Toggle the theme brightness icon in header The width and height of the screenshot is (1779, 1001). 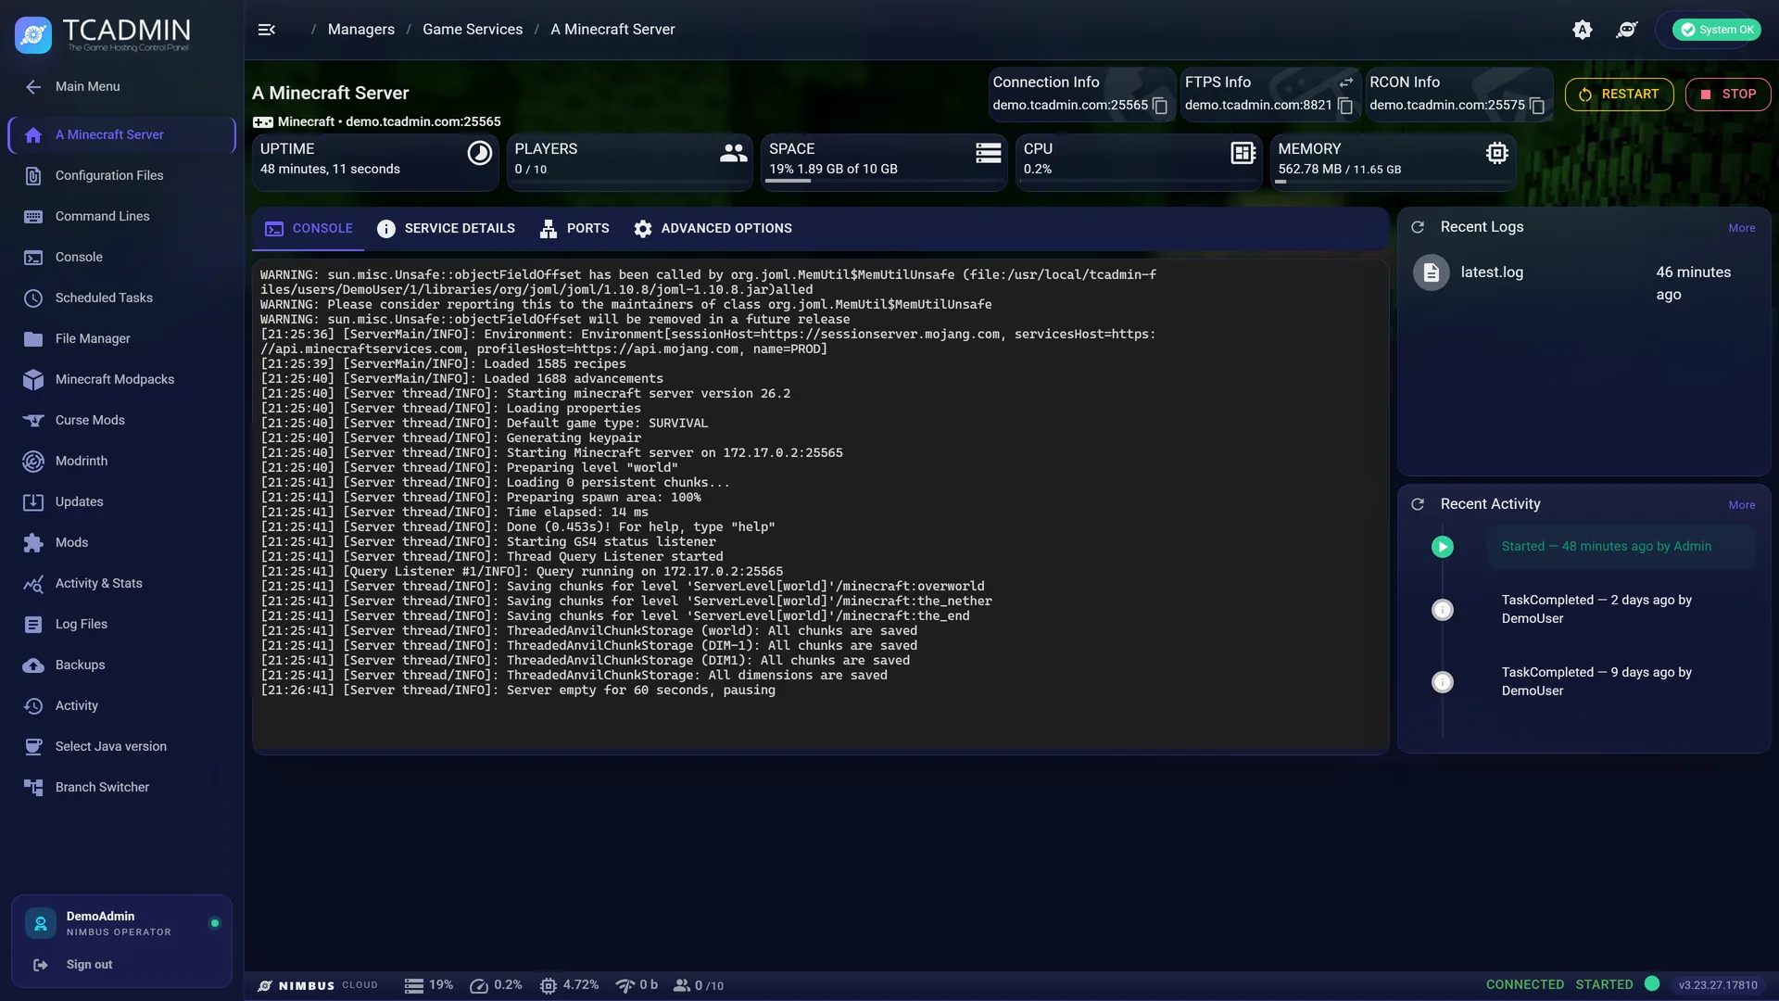point(1583,30)
